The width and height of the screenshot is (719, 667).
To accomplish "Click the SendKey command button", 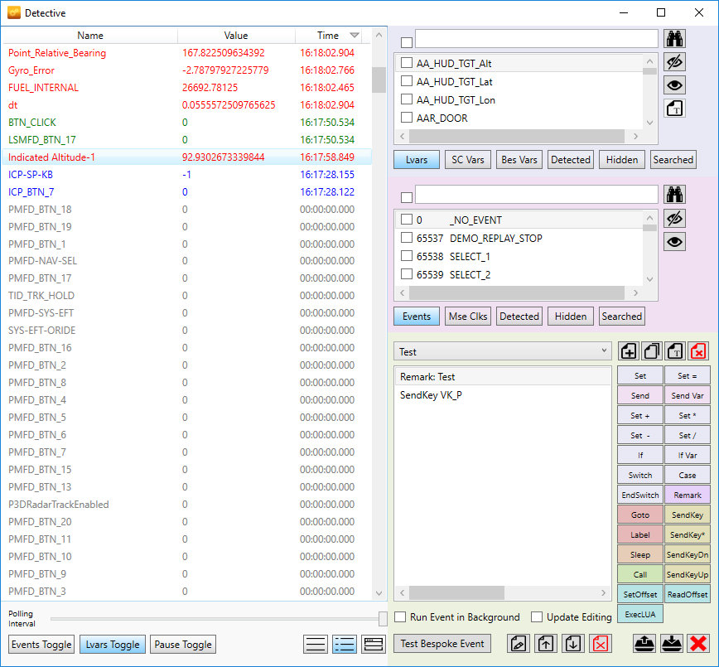I will [x=688, y=515].
